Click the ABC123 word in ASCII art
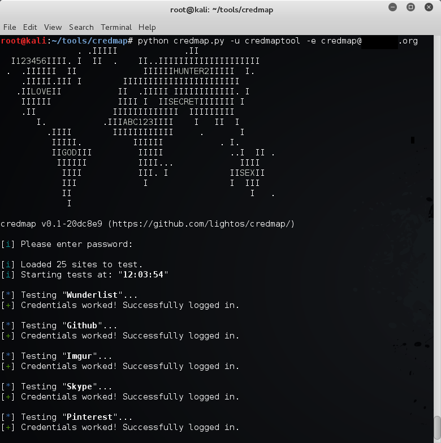 point(138,122)
